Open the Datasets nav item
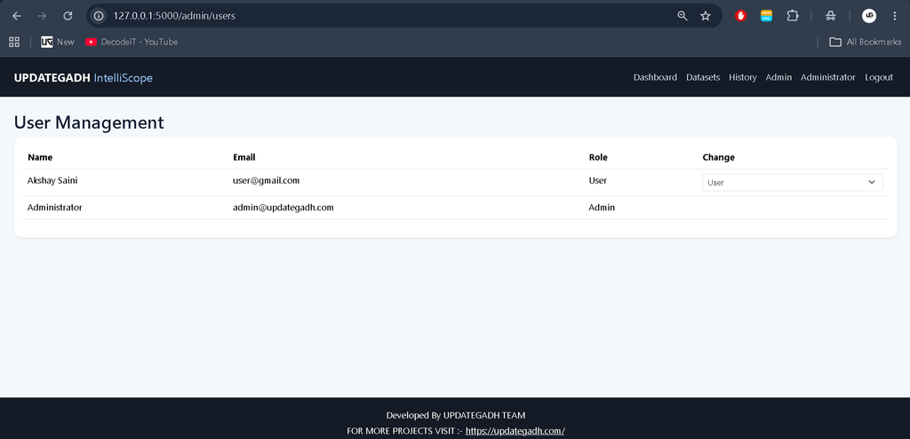The width and height of the screenshot is (910, 439). tap(703, 78)
